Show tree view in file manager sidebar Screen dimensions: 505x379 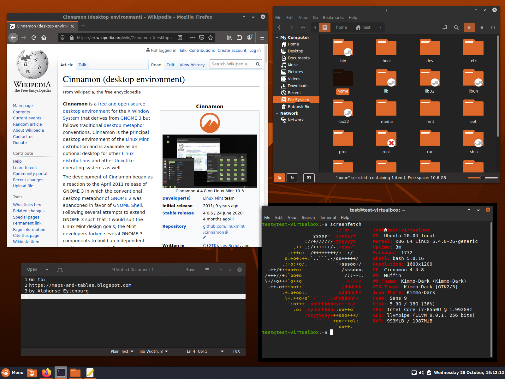click(292, 178)
